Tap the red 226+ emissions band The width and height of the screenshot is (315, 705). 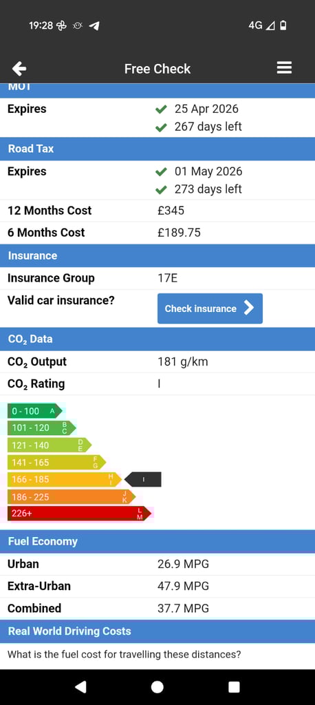coord(80,513)
